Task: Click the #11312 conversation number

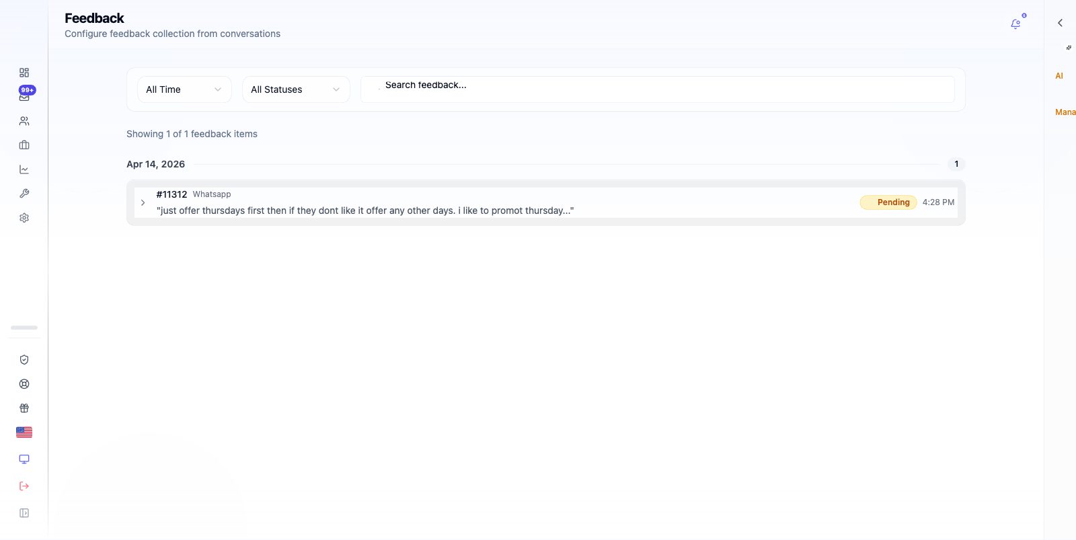Action: 171,194
